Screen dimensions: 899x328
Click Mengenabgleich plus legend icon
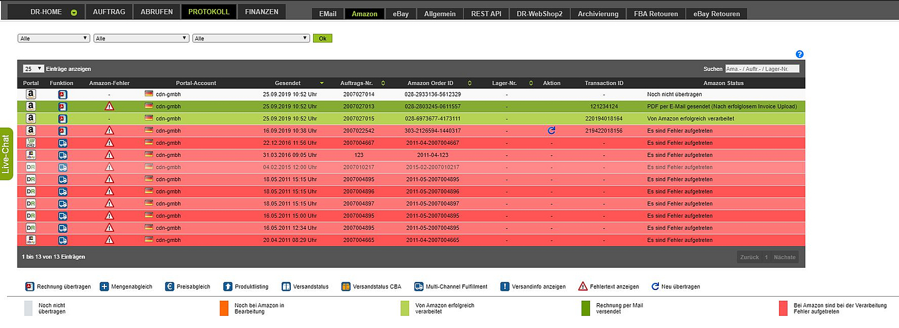coord(104,286)
